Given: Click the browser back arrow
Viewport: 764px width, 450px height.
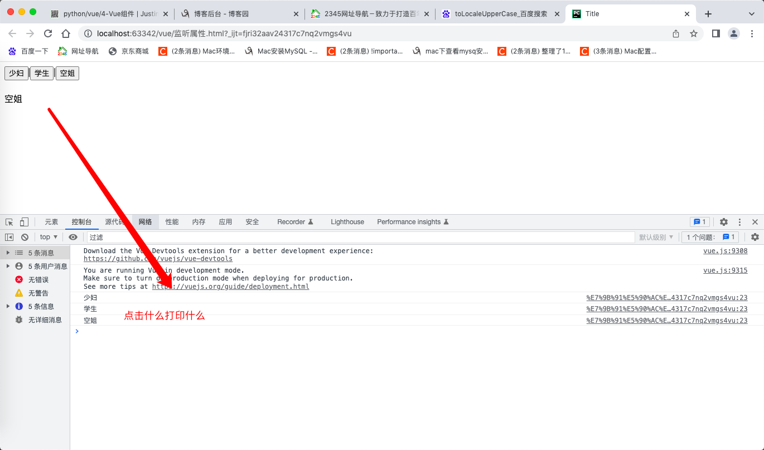Looking at the screenshot, I should pyautogui.click(x=12, y=33).
